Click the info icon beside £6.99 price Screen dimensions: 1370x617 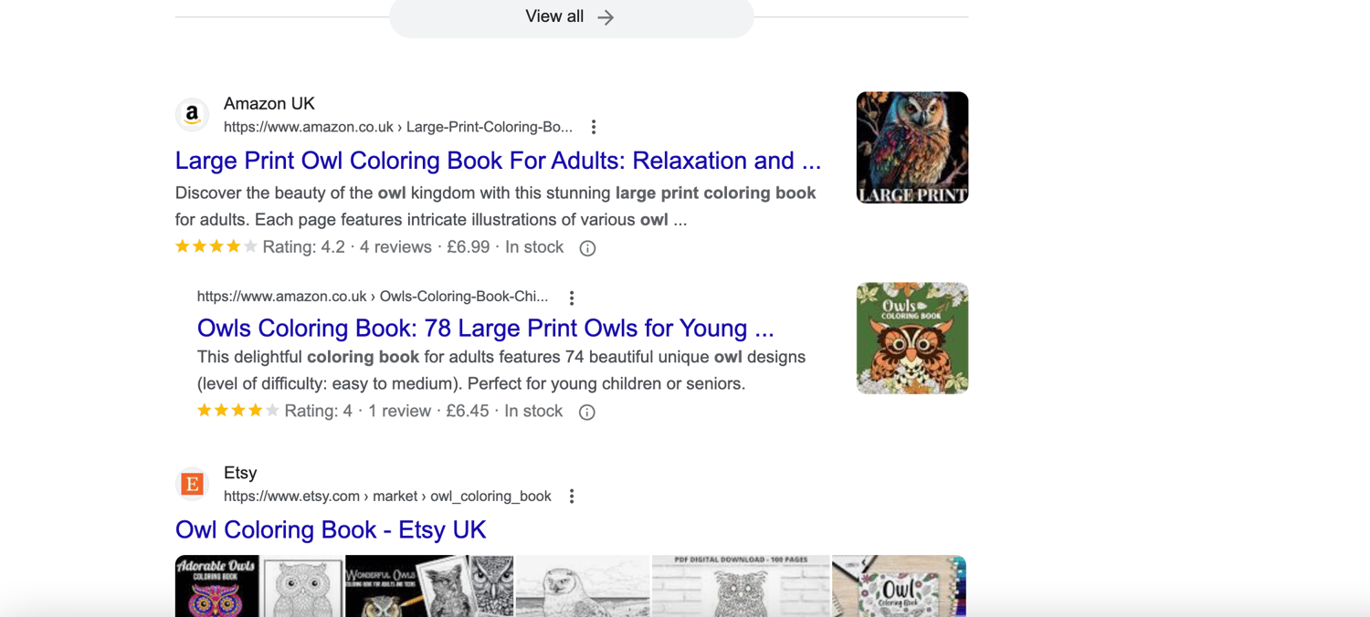(x=587, y=247)
